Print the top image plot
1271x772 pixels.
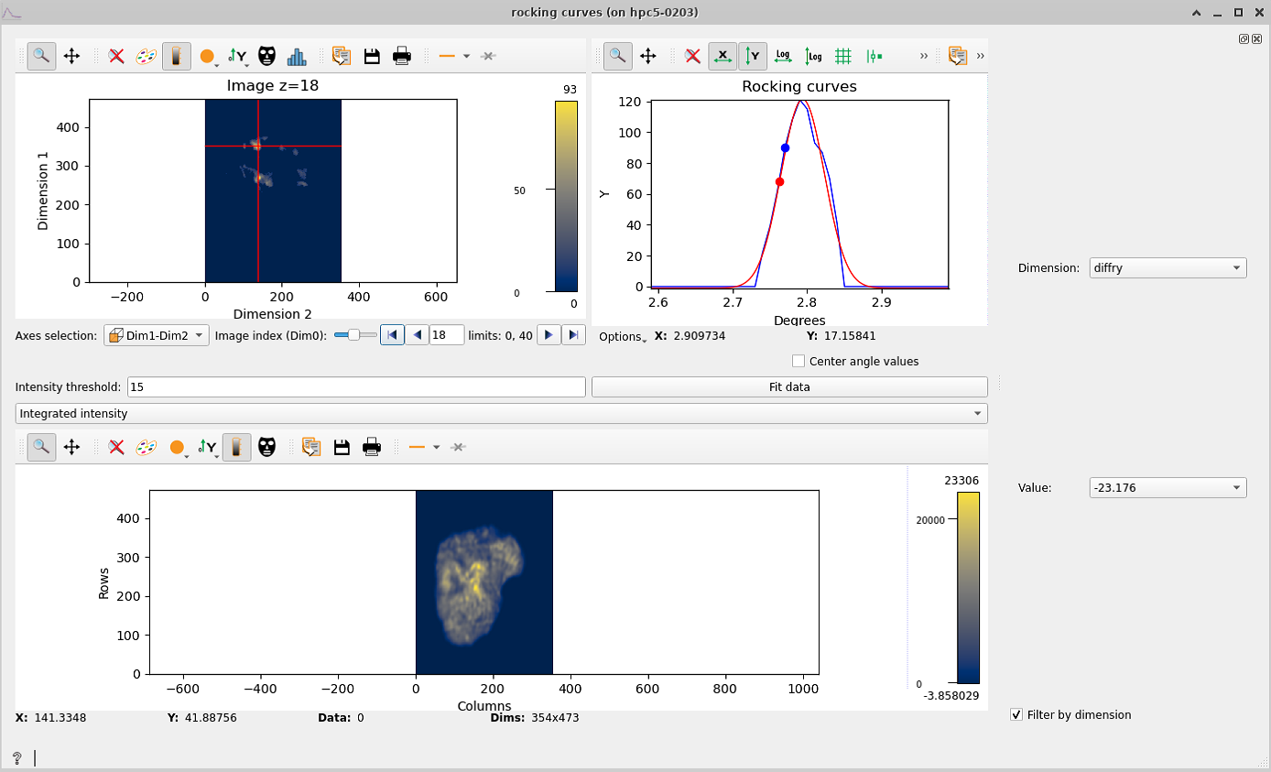coord(402,56)
